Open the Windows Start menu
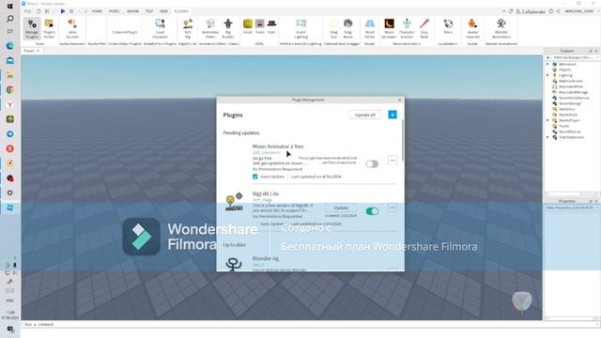 [x=10, y=7]
